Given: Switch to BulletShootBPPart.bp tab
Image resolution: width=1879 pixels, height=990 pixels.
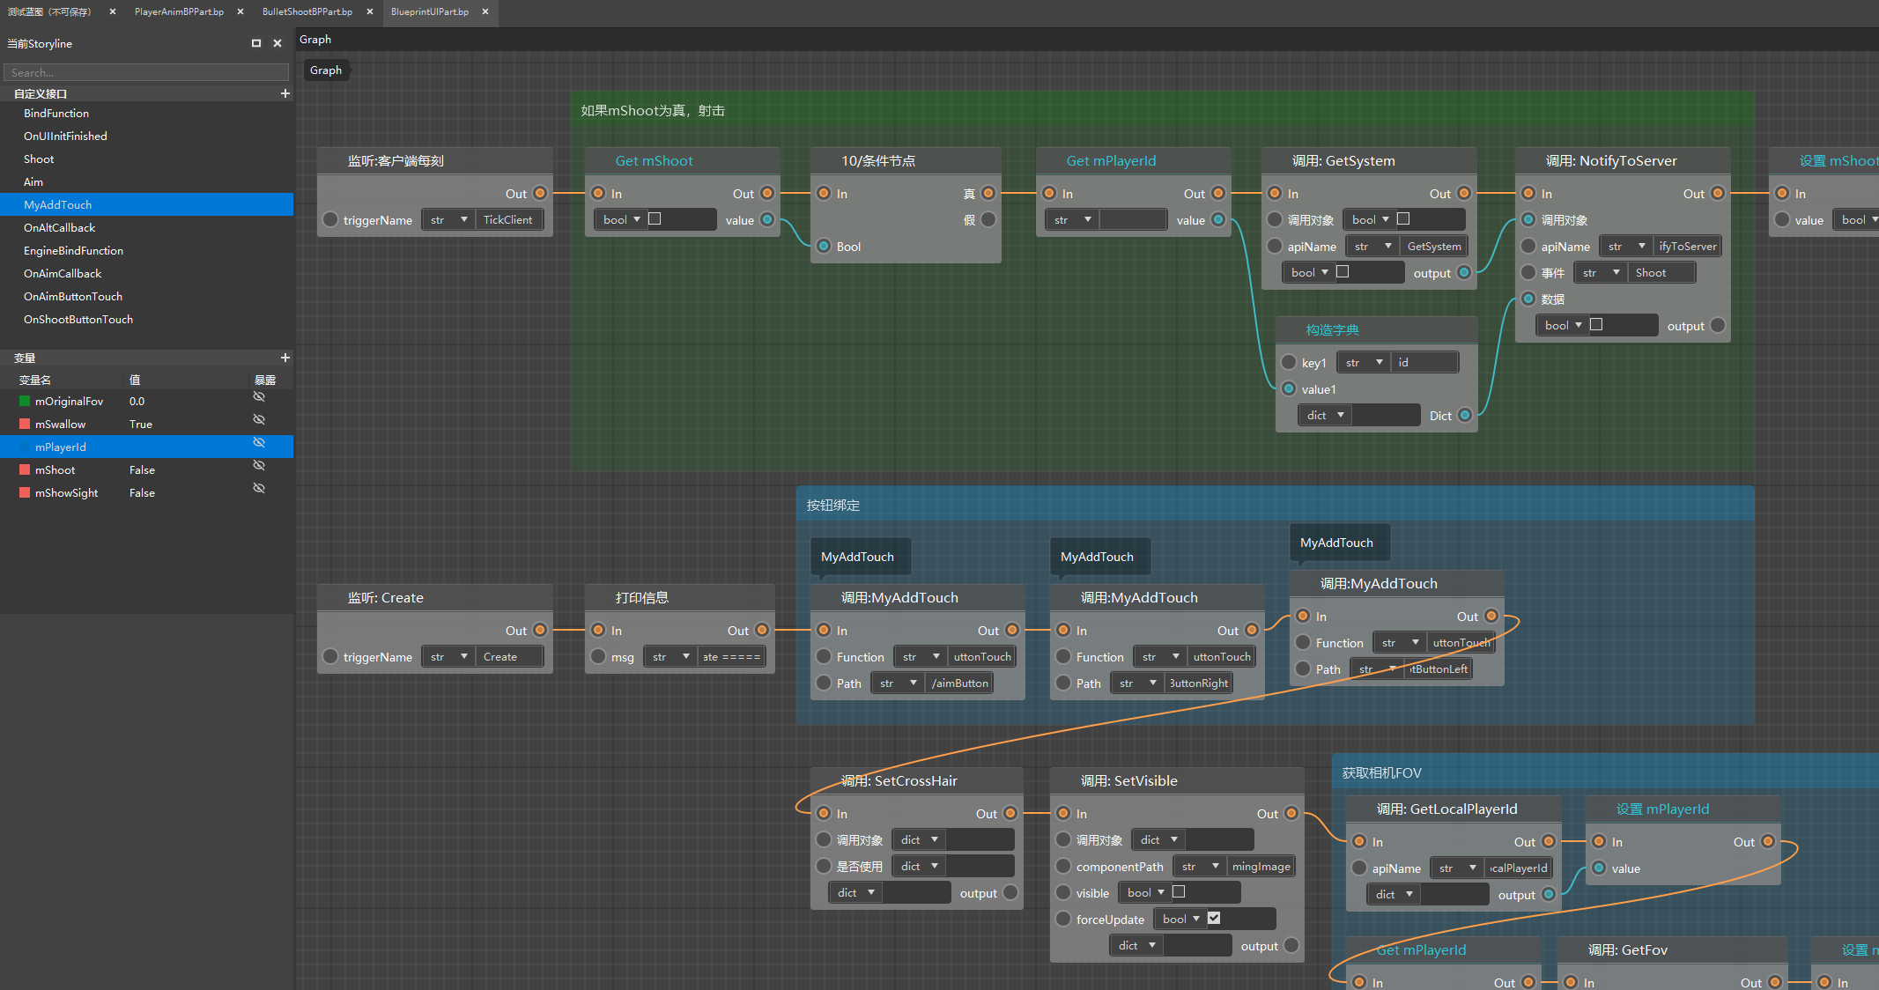Looking at the screenshot, I should click(x=307, y=11).
